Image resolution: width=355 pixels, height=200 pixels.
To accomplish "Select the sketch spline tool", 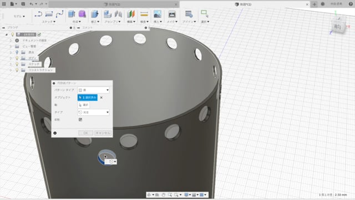I will [59, 14].
